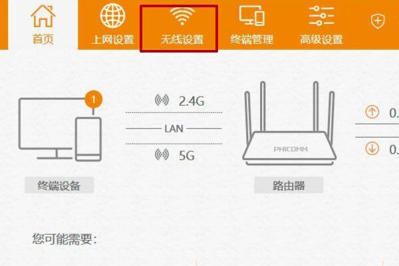Open the 无线设置 tab label
399x266 pixels.
182,40
